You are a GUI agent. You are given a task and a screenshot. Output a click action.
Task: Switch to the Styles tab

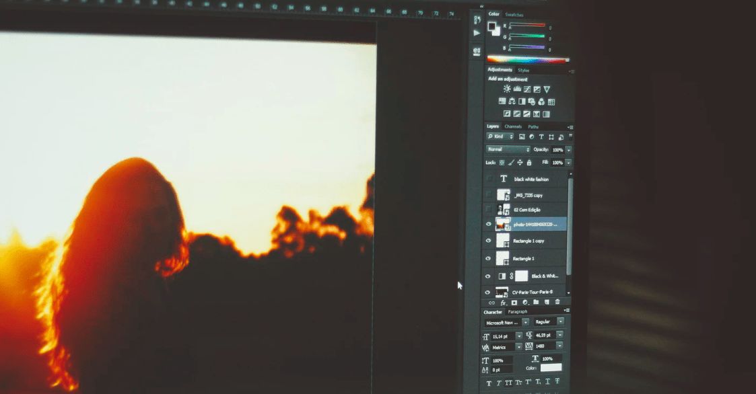point(524,71)
